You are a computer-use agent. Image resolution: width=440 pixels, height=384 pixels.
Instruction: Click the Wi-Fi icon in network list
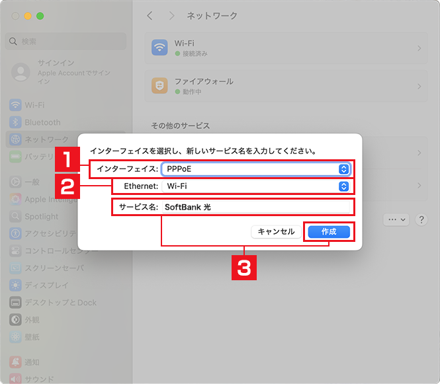tap(159, 48)
